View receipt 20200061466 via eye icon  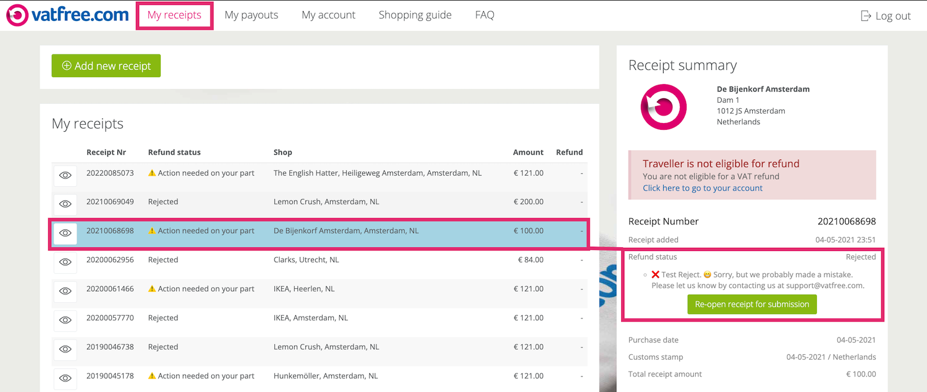point(66,291)
